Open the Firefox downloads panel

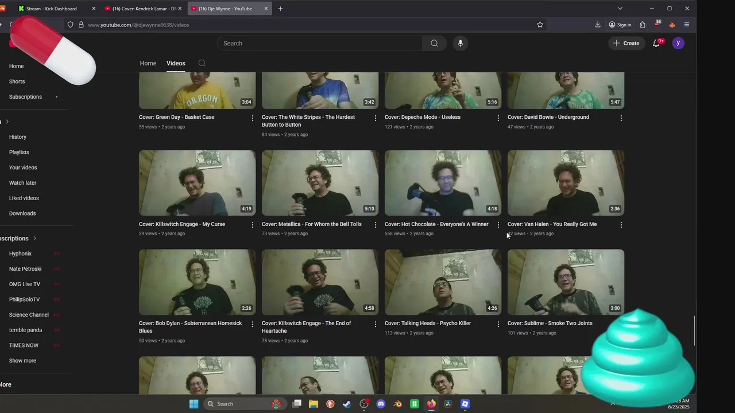[598, 25]
